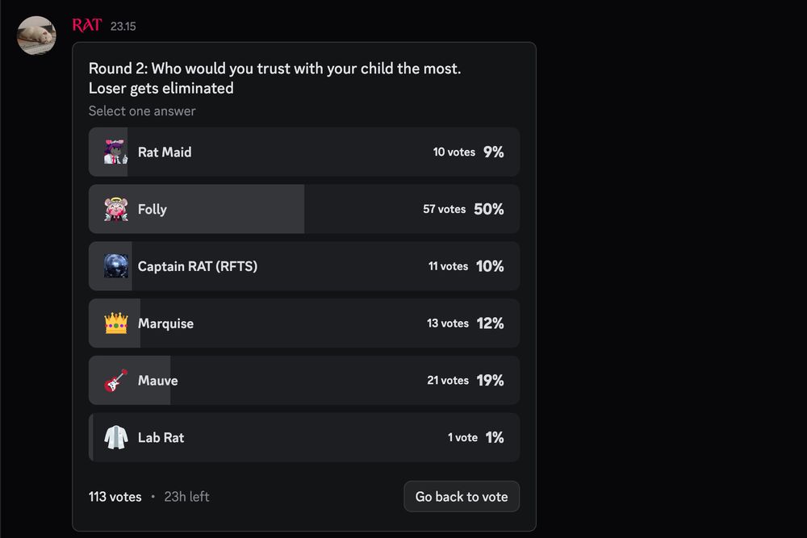Image resolution: width=807 pixels, height=538 pixels.
Task: Choose the Lab Rat poll option
Action: tap(303, 437)
